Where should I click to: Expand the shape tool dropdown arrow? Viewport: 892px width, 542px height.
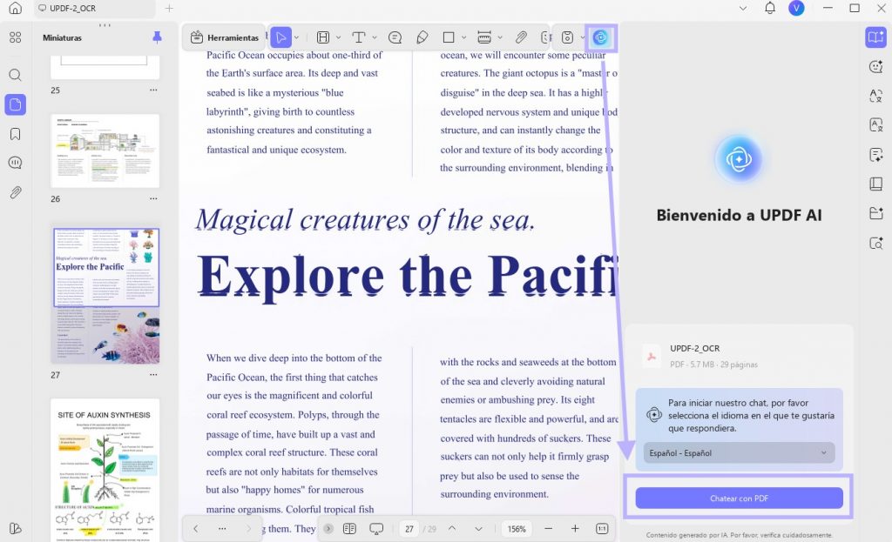pos(464,37)
